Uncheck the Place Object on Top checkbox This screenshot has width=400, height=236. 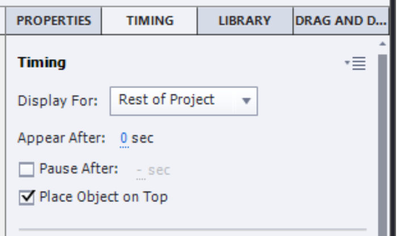[x=26, y=197]
